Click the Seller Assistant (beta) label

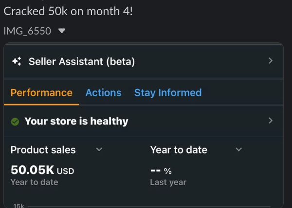pos(82,61)
